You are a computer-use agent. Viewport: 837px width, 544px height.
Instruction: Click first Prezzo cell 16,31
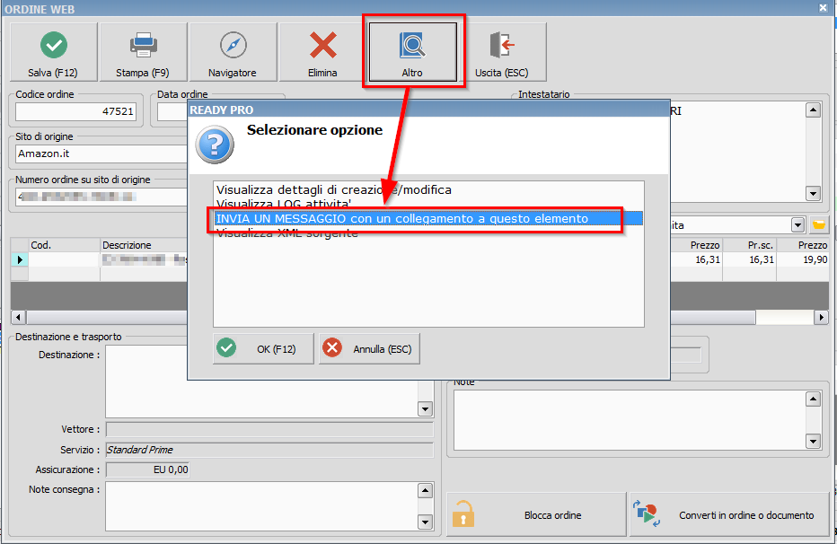(695, 259)
